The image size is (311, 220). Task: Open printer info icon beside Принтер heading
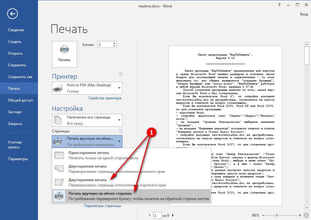pyautogui.click(x=121, y=74)
